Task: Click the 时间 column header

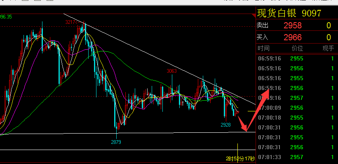Action: click(263, 48)
